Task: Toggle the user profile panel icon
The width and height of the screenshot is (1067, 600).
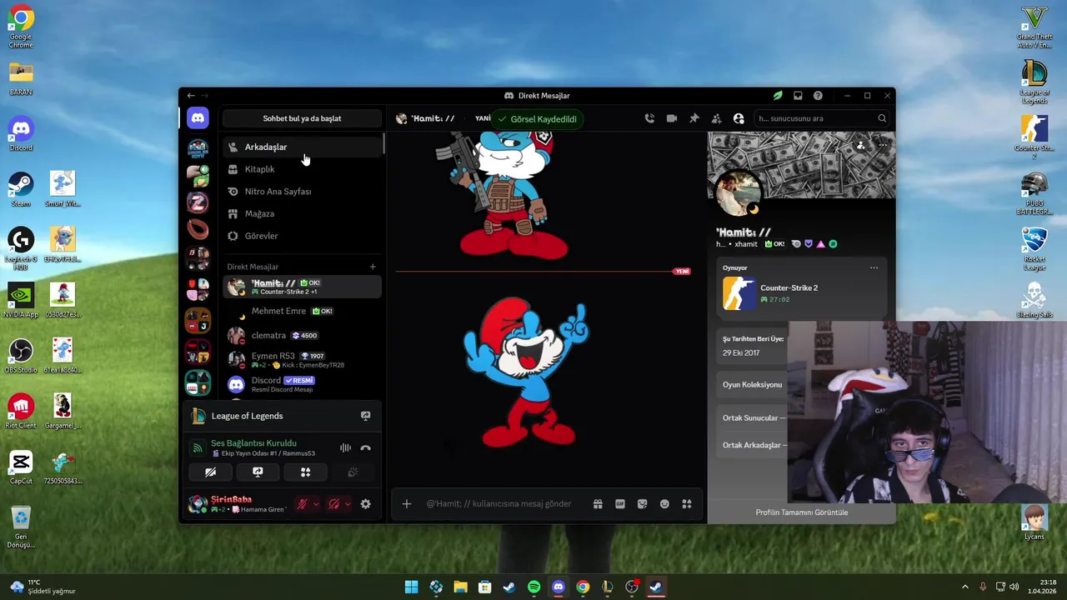Action: coord(739,118)
